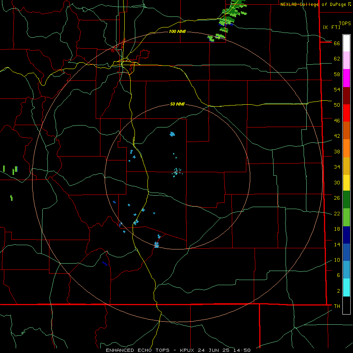
Task: Click the '58' legend value
Action: (x=337, y=74)
